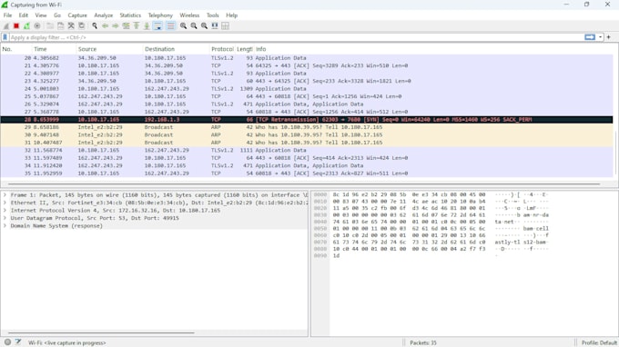This screenshot has width=619, height=347.
Task: Save the capture file
Action: pos(60,26)
